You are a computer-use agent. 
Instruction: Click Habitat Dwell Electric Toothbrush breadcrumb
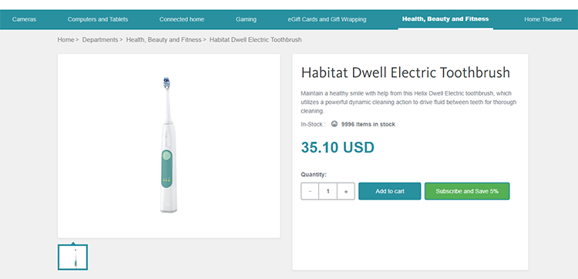coord(255,39)
